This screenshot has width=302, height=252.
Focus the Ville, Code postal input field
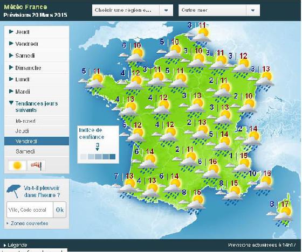30,209
